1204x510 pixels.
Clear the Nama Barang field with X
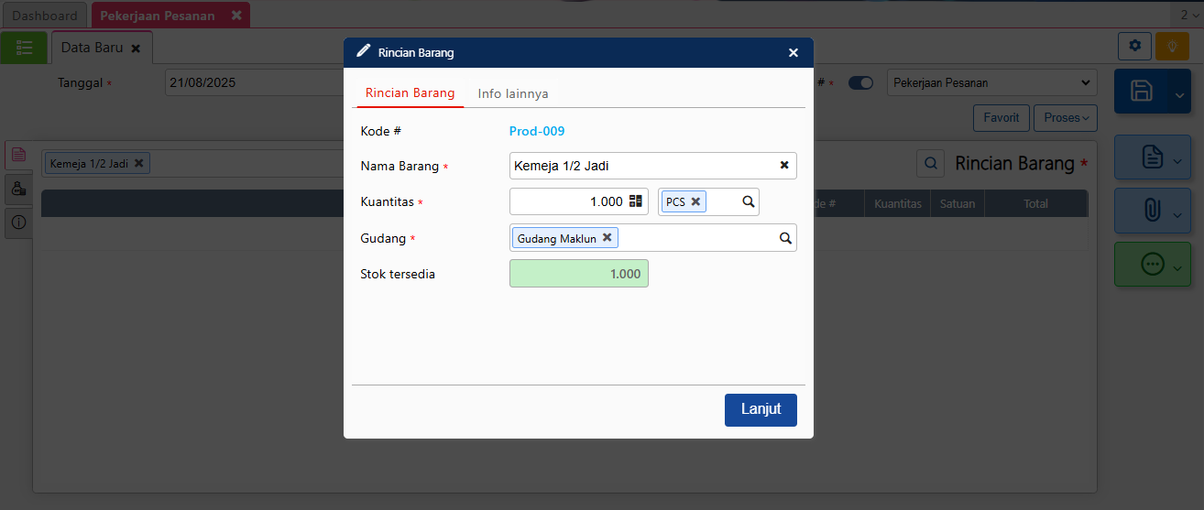(x=784, y=166)
